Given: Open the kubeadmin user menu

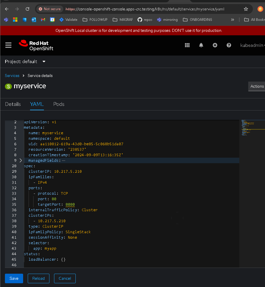Looking at the screenshot, I should pyautogui.click(x=252, y=45).
